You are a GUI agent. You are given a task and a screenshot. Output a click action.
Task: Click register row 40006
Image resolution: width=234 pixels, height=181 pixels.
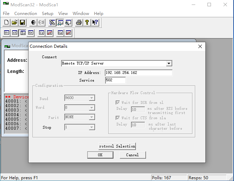17,124
